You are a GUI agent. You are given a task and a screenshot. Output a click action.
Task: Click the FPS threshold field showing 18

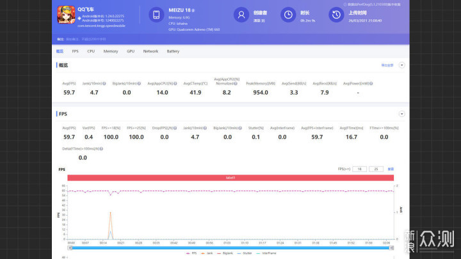[x=360, y=169]
